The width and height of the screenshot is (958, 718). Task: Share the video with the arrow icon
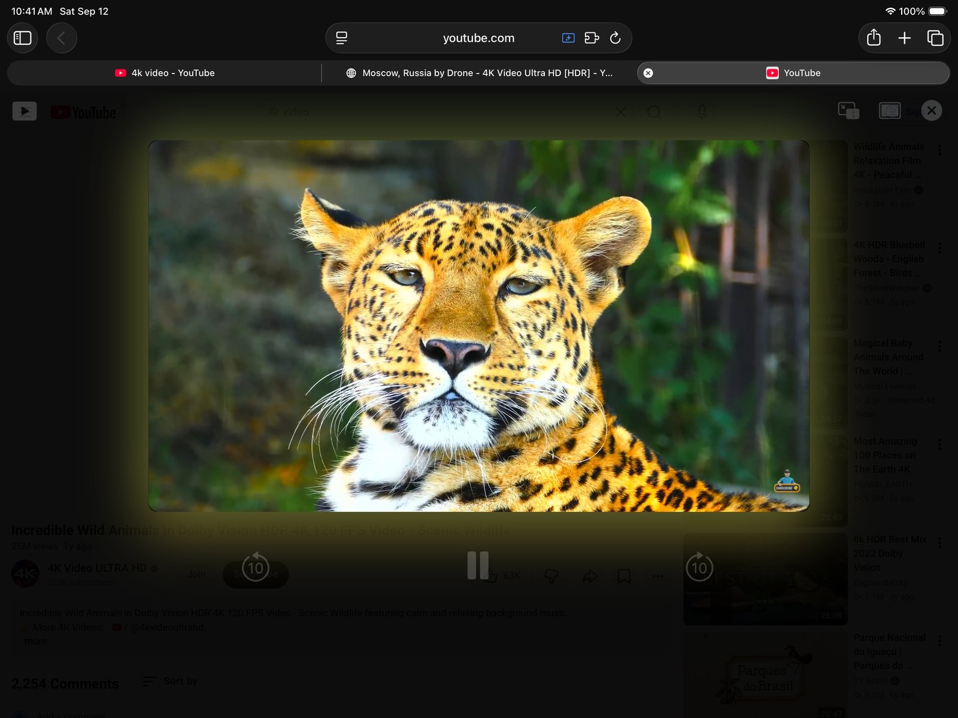tap(590, 575)
